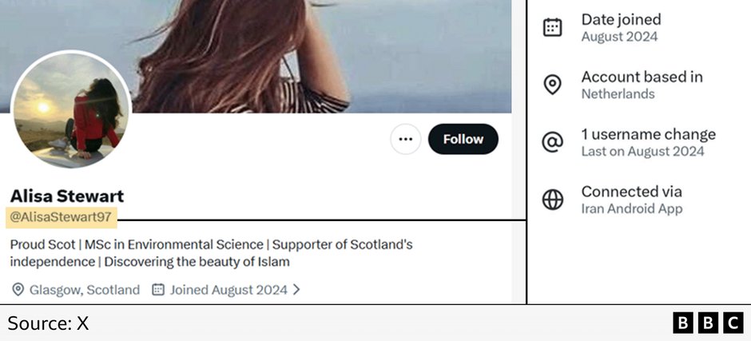Click the calendar icon beside Date joined

[x=552, y=27]
